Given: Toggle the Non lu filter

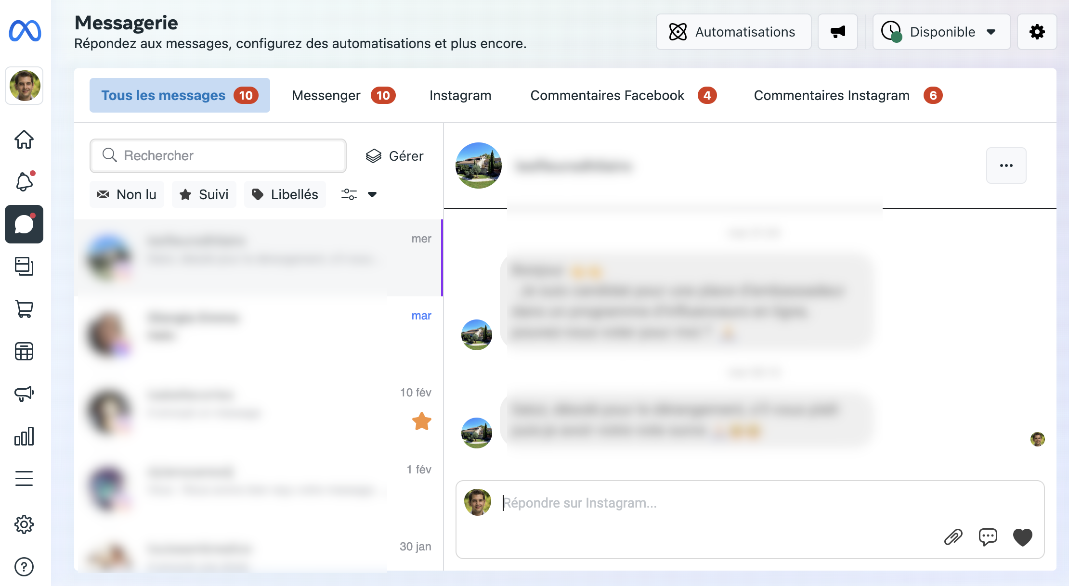Looking at the screenshot, I should click(127, 194).
